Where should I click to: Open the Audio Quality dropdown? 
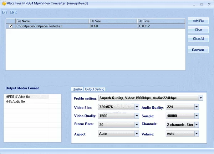coord(197,107)
